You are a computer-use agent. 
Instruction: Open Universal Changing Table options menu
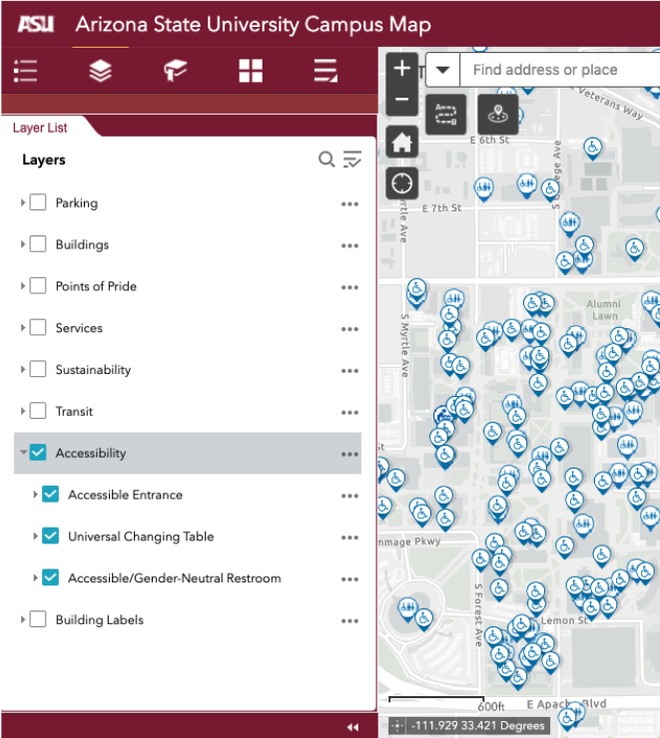point(349,538)
